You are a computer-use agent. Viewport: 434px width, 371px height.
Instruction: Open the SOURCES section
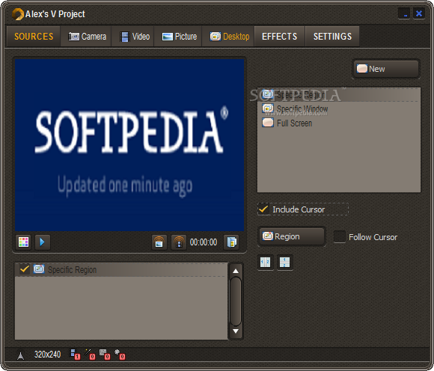[x=34, y=37]
